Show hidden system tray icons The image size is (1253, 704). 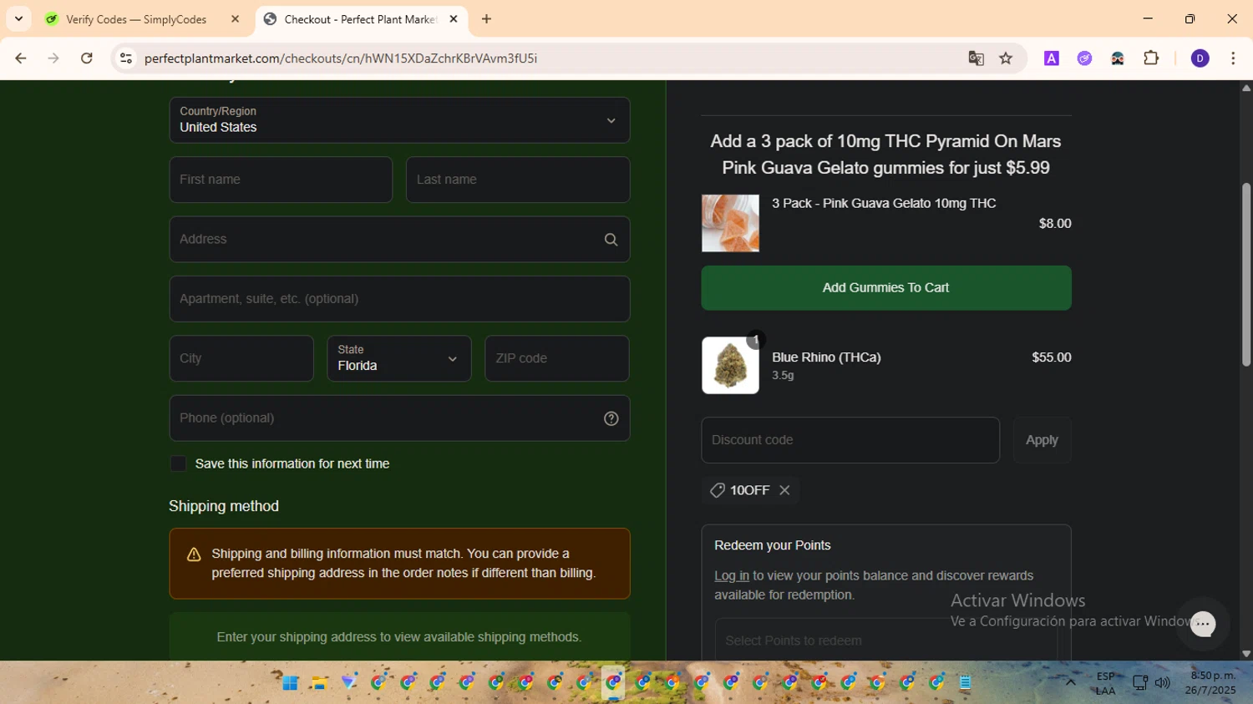tap(1070, 682)
